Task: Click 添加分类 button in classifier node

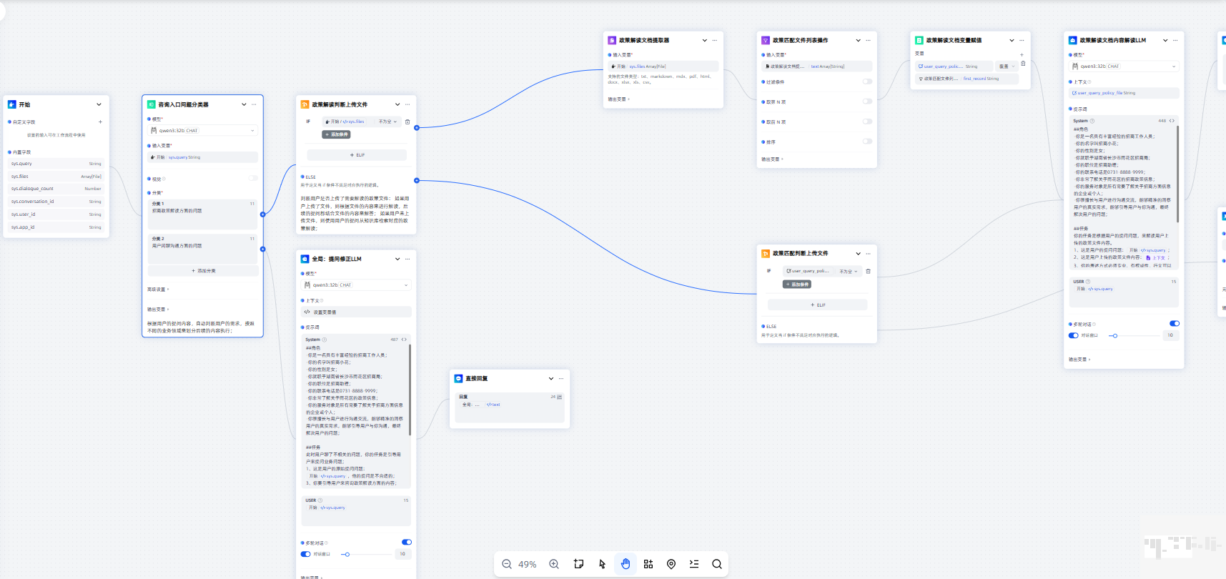Action: 203,271
